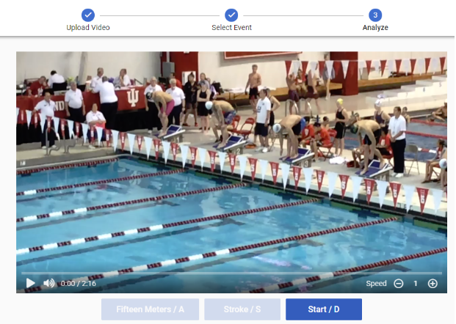456x324 pixels.
Task: Mute the video volume speaker icon
Action: point(49,283)
